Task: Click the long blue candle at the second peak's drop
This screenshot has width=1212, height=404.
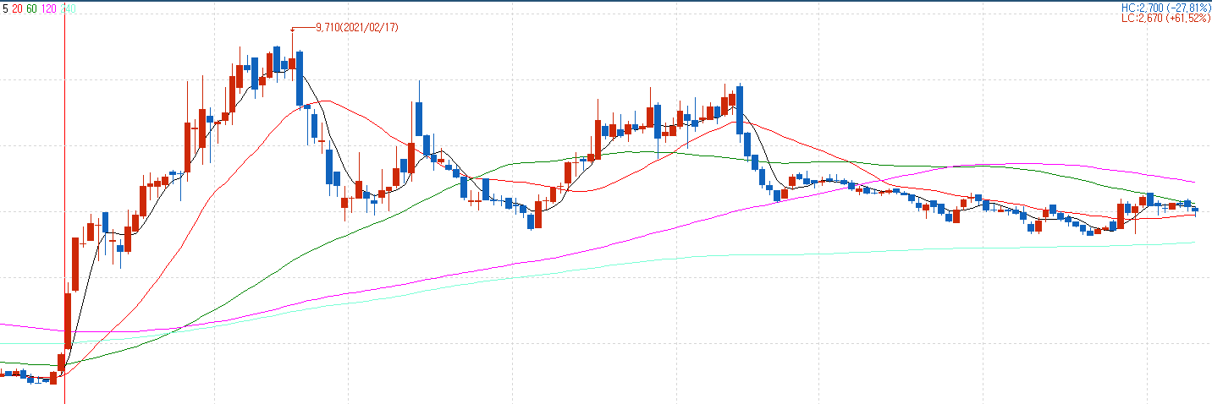Action: 740,110
